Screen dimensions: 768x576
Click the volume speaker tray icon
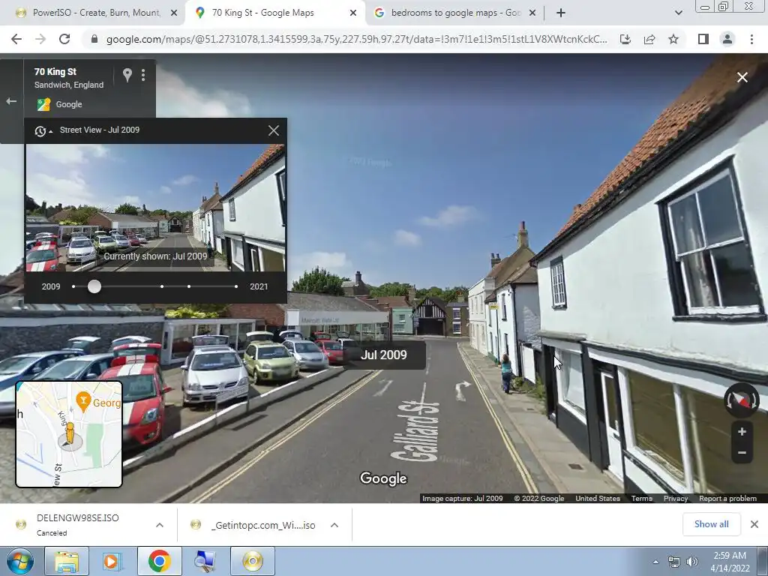(691, 562)
